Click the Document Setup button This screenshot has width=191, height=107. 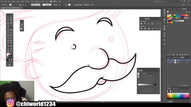[x=78, y=5]
